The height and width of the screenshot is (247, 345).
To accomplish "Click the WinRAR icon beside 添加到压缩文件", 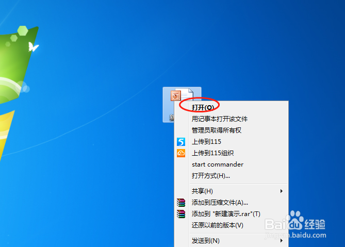I will tap(181, 203).
